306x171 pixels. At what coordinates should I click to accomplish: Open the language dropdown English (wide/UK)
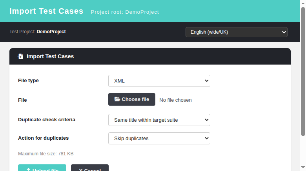[x=236, y=32]
